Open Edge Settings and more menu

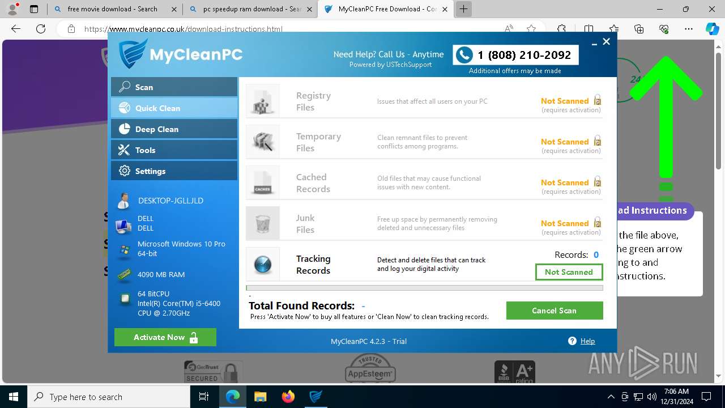click(x=689, y=29)
